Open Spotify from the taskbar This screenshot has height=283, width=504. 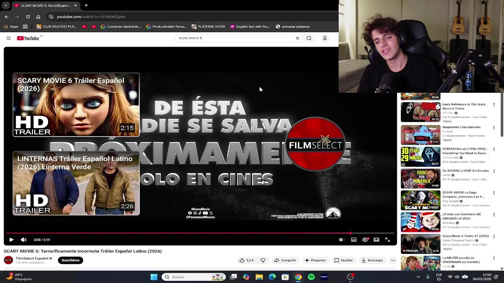(x=311, y=277)
